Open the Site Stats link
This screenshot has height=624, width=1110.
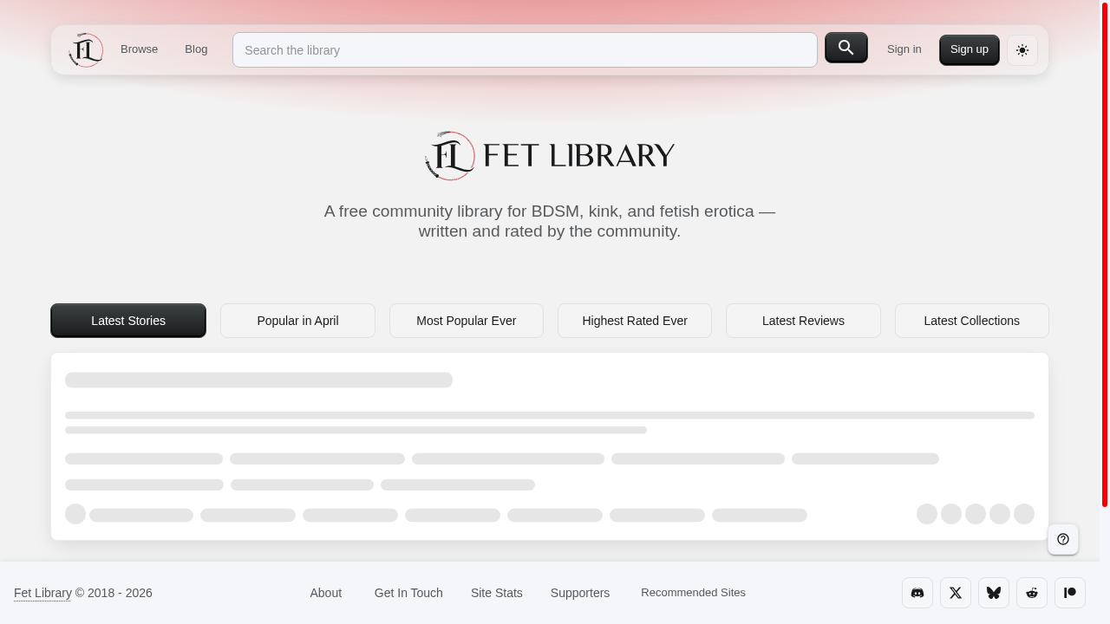496,593
